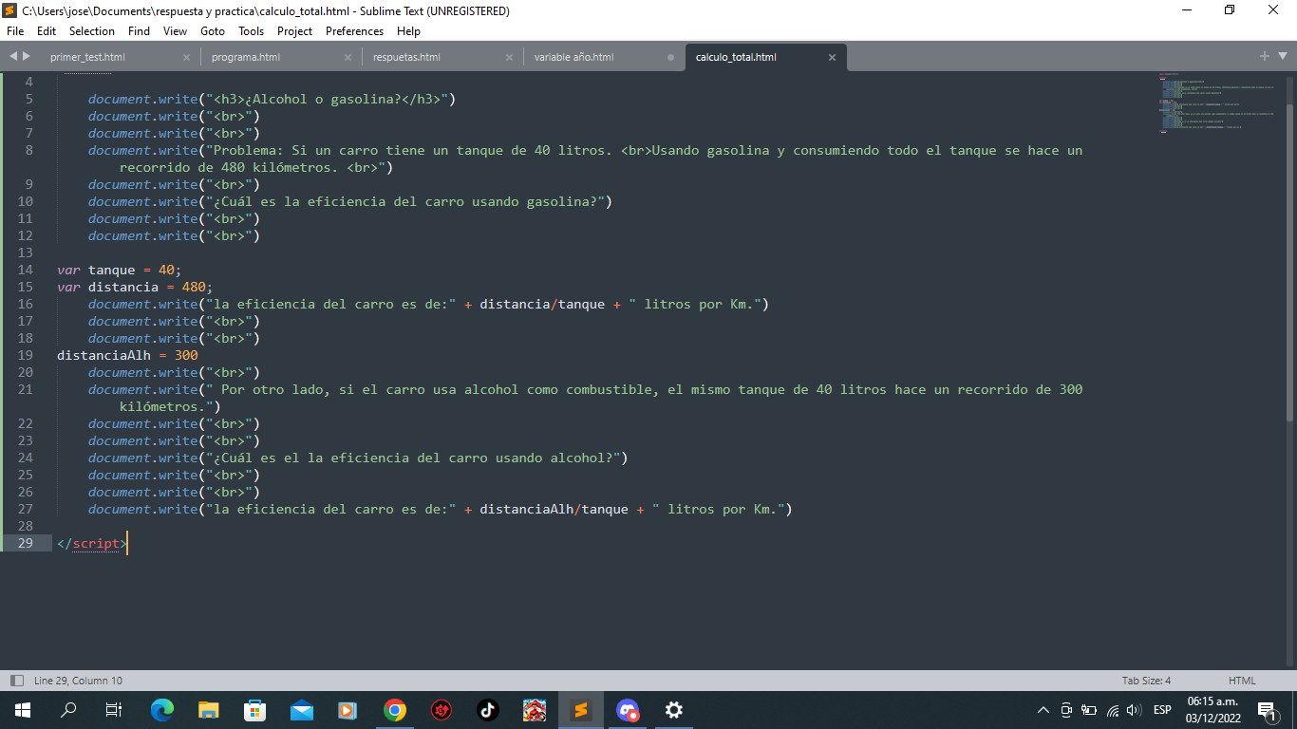Open Wi-Fi network tray icon

(x=1113, y=709)
